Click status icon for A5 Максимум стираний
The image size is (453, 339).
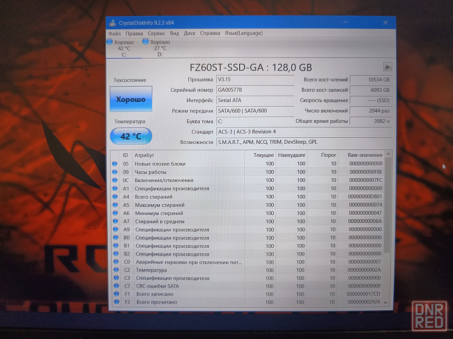[x=115, y=205]
